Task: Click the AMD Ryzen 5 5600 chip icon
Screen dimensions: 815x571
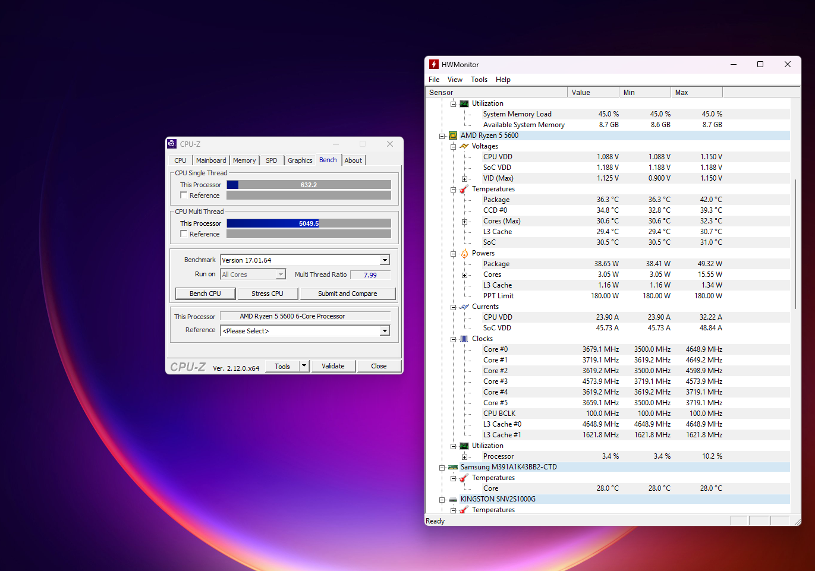Action: (453, 135)
